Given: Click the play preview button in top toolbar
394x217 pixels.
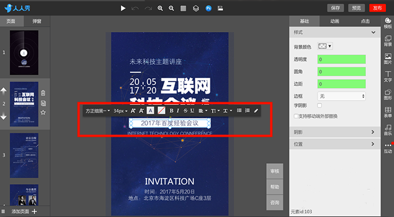Looking at the screenshot, I should (123, 8).
